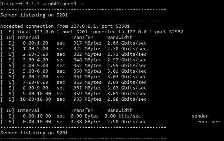
Task: Click the port 52582 connection text
Action: tap(169, 32)
